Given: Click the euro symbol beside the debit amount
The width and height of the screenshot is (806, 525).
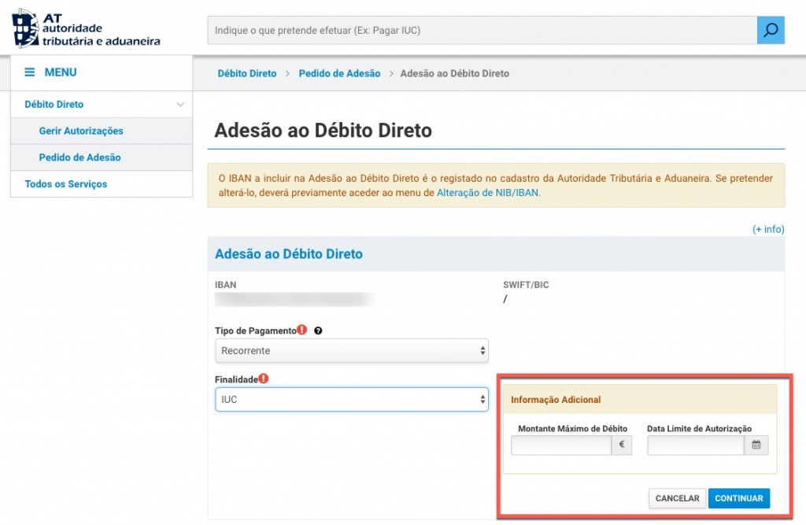Looking at the screenshot, I should pyautogui.click(x=622, y=446).
